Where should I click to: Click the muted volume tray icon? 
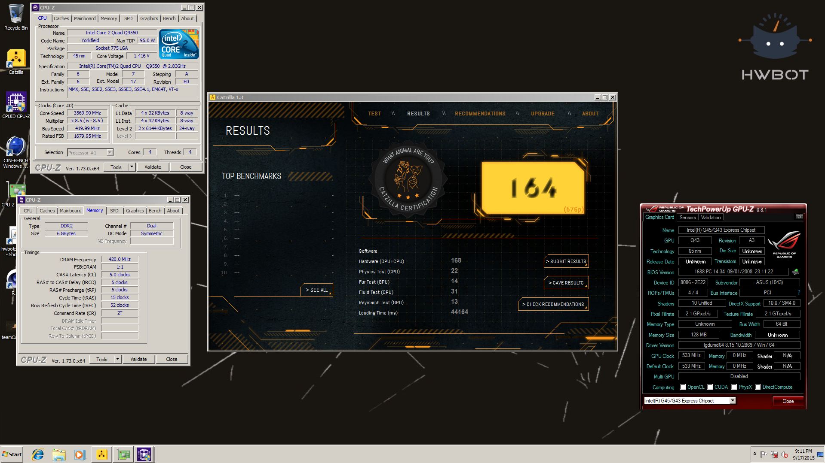point(784,454)
